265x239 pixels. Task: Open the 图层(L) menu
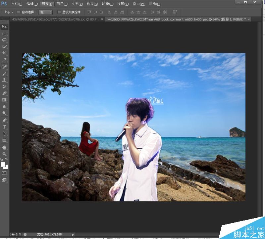pyautogui.click(x=62, y=4)
